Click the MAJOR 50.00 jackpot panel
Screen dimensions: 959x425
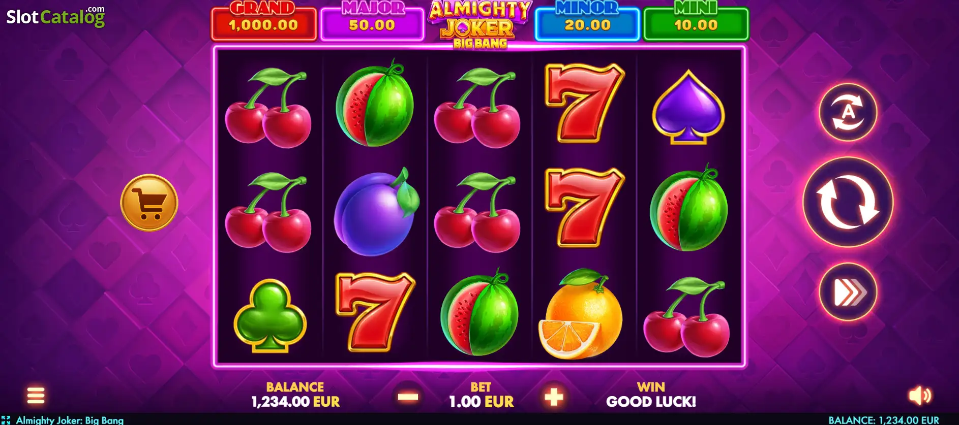pos(372,23)
